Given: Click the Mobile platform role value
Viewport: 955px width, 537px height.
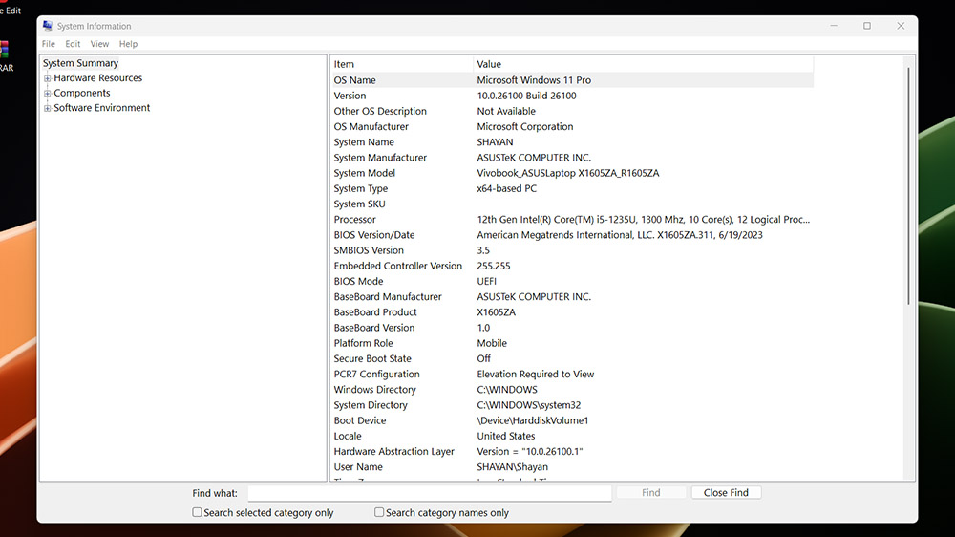Looking at the screenshot, I should 492,343.
